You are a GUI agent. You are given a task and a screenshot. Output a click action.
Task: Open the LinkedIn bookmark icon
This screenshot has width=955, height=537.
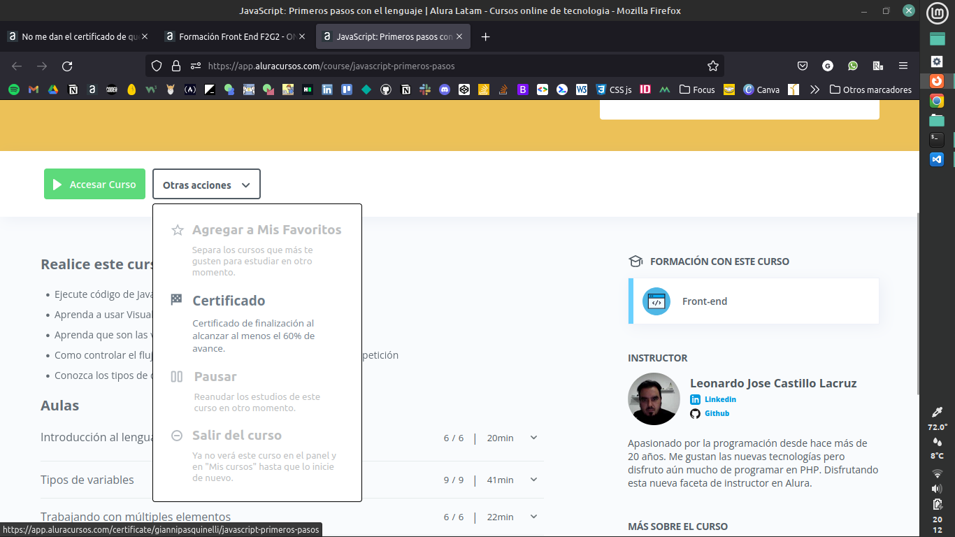point(326,89)
